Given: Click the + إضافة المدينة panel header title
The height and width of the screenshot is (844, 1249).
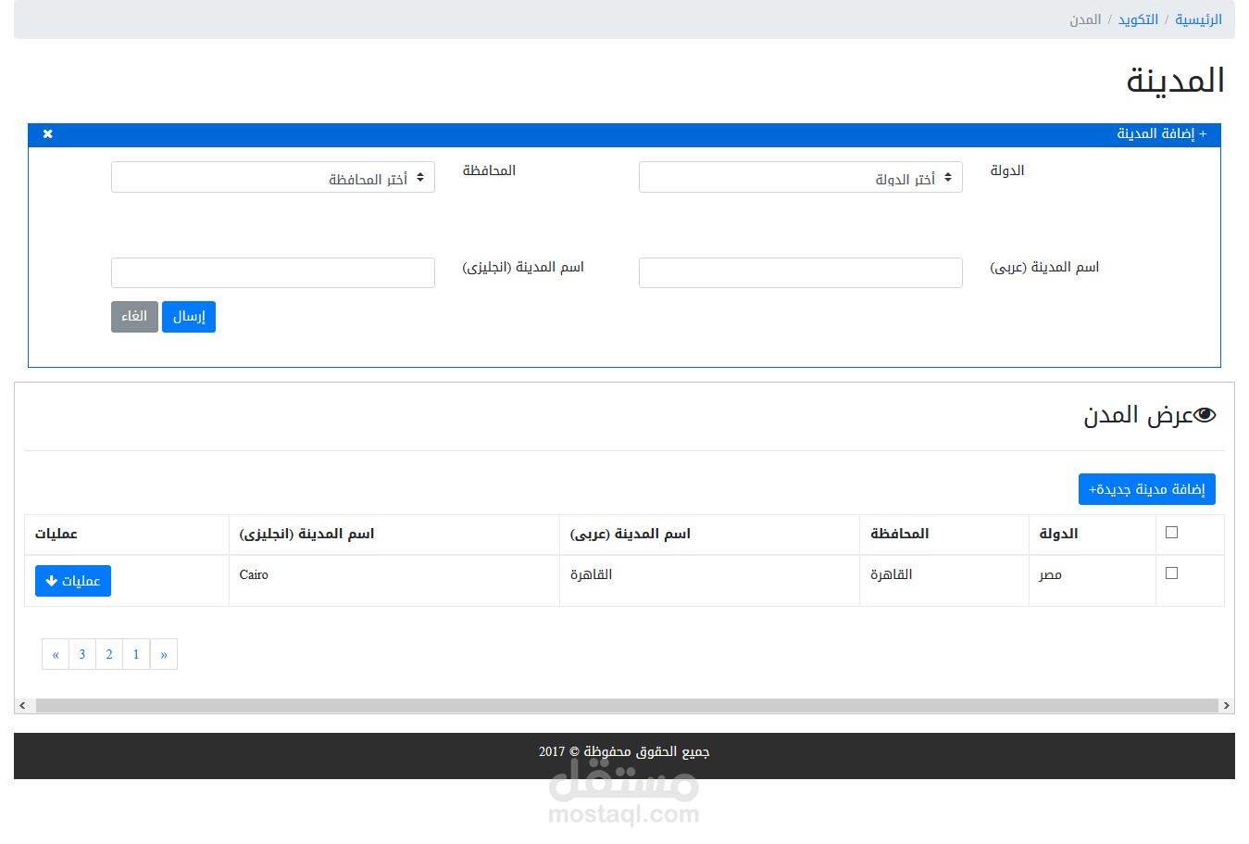Looking at the screenshot, I should 1161,134.
